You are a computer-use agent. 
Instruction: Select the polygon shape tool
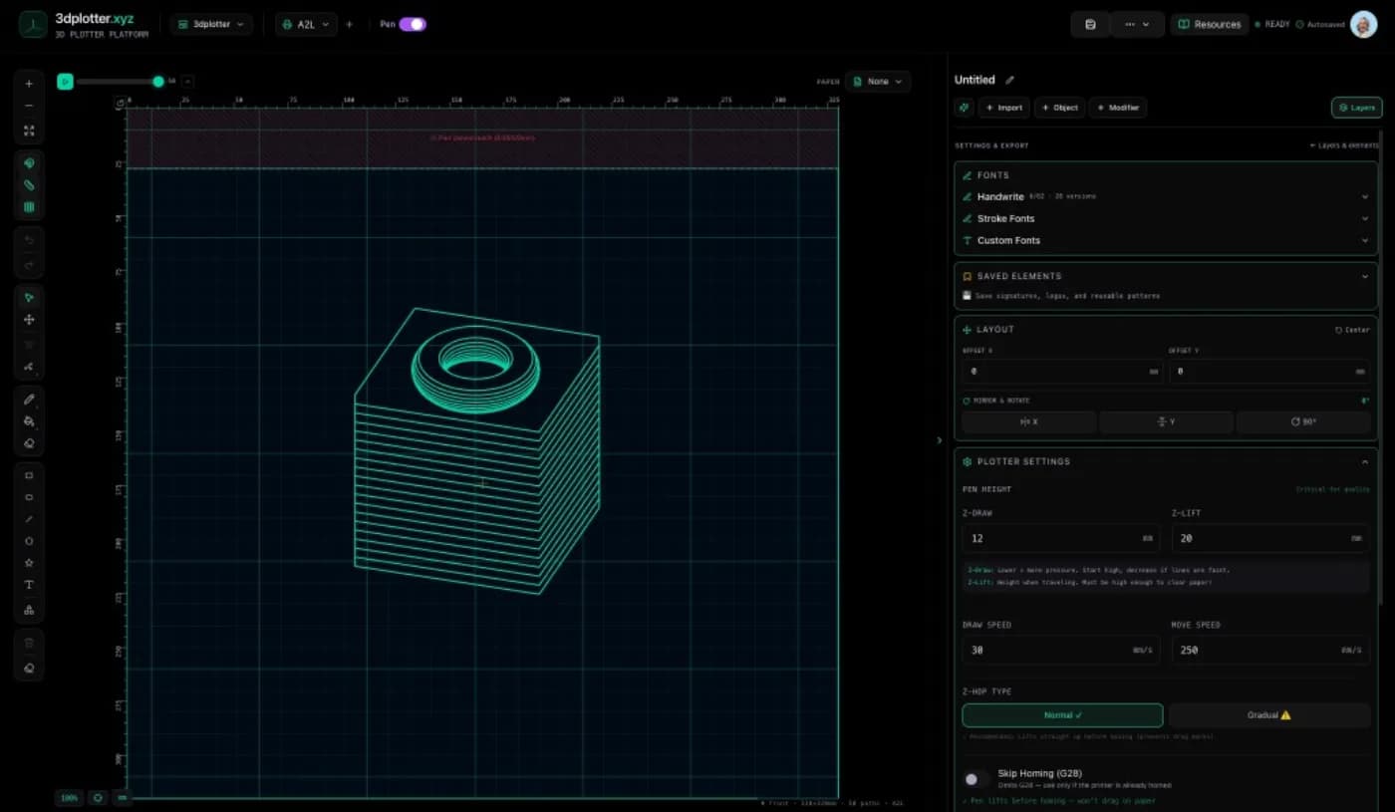coord(29,541)
